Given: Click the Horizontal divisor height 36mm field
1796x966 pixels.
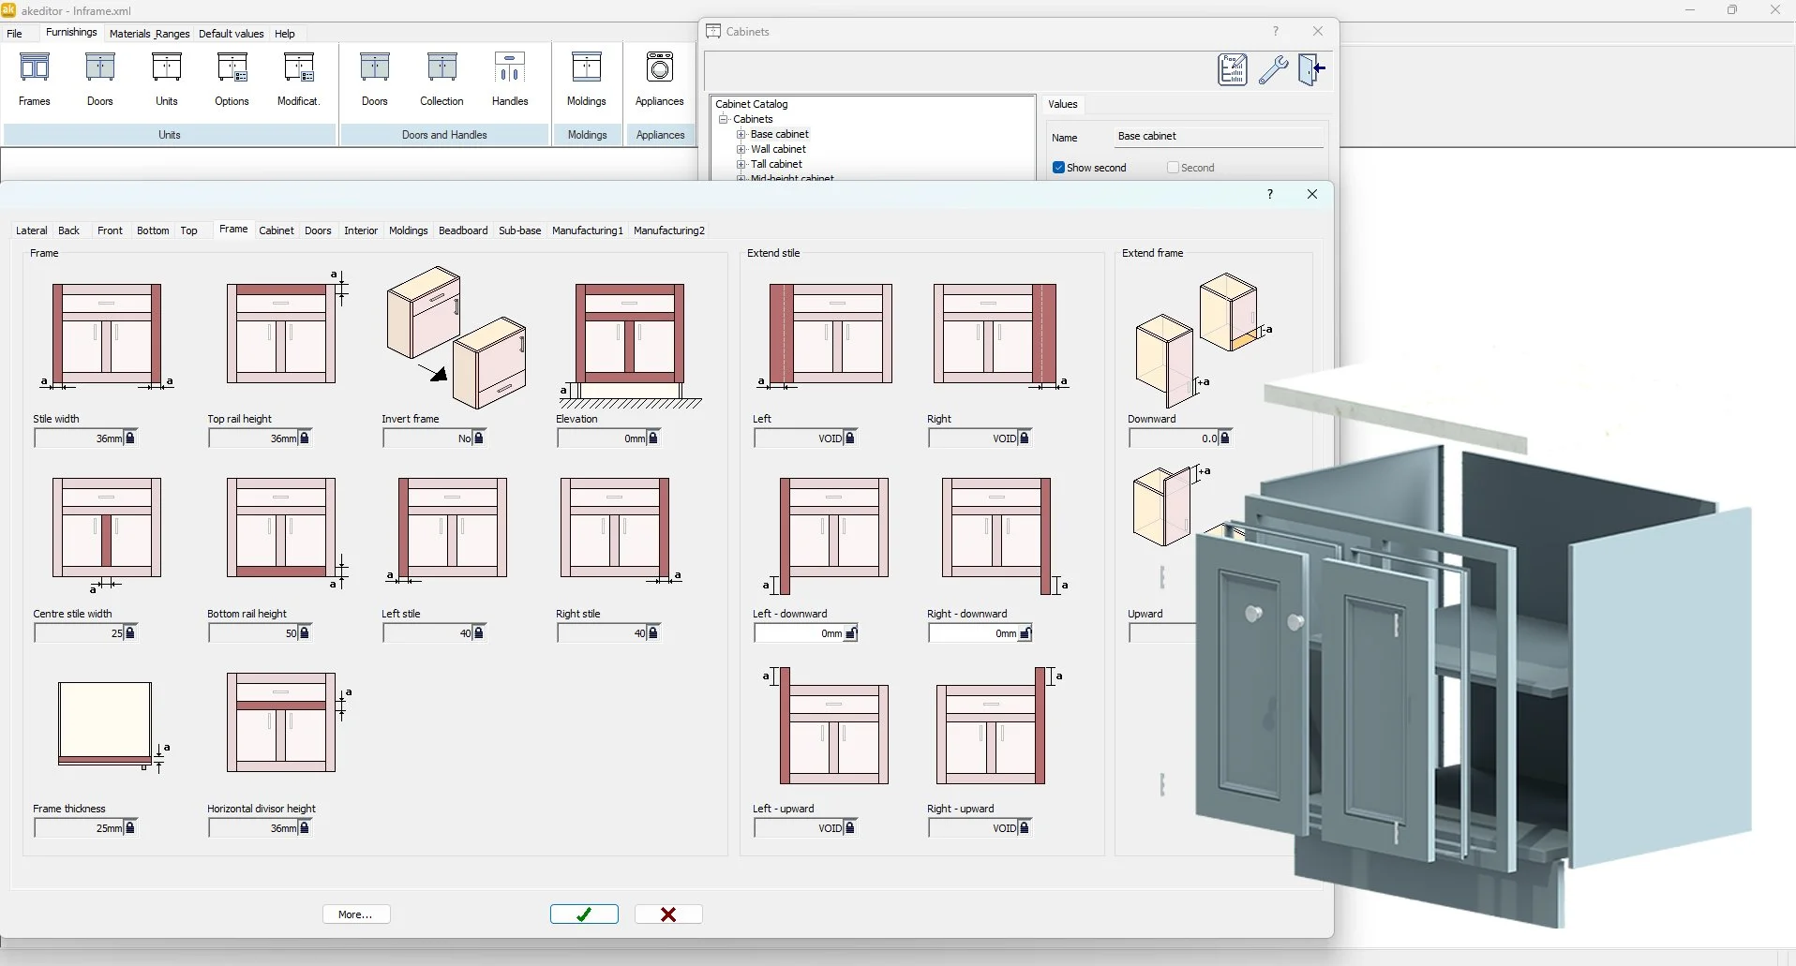Looking at the screenshot, I should point(254,828).
